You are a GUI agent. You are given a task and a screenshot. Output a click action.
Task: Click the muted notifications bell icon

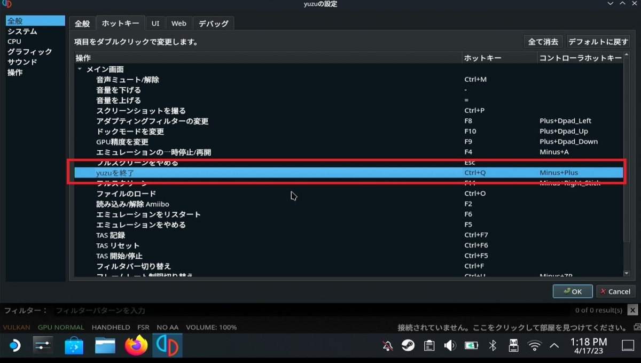(388, 346)
